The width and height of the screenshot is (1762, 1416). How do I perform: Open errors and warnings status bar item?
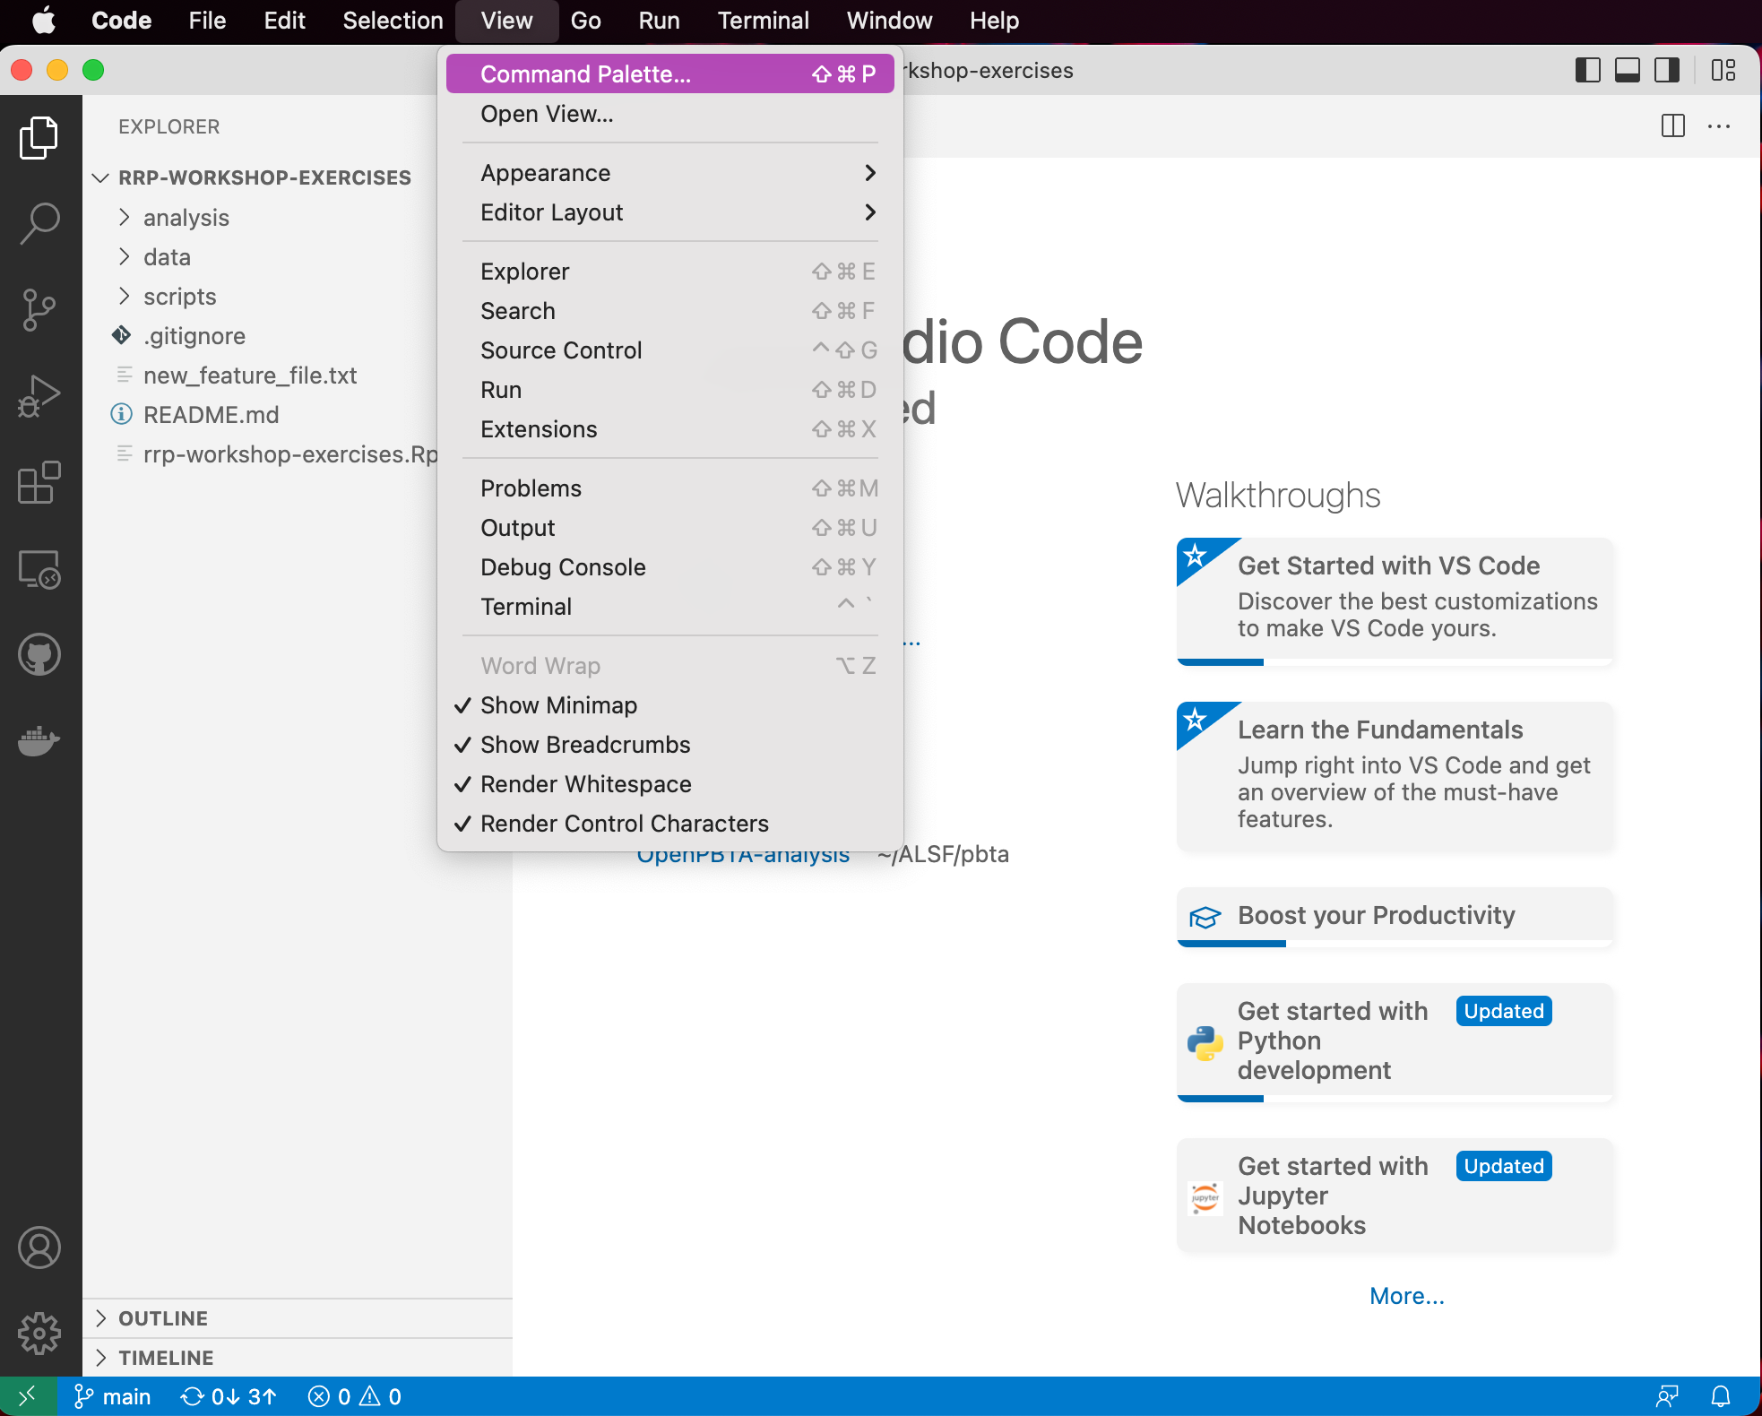pyautogui.click(x=354, y=1396)
